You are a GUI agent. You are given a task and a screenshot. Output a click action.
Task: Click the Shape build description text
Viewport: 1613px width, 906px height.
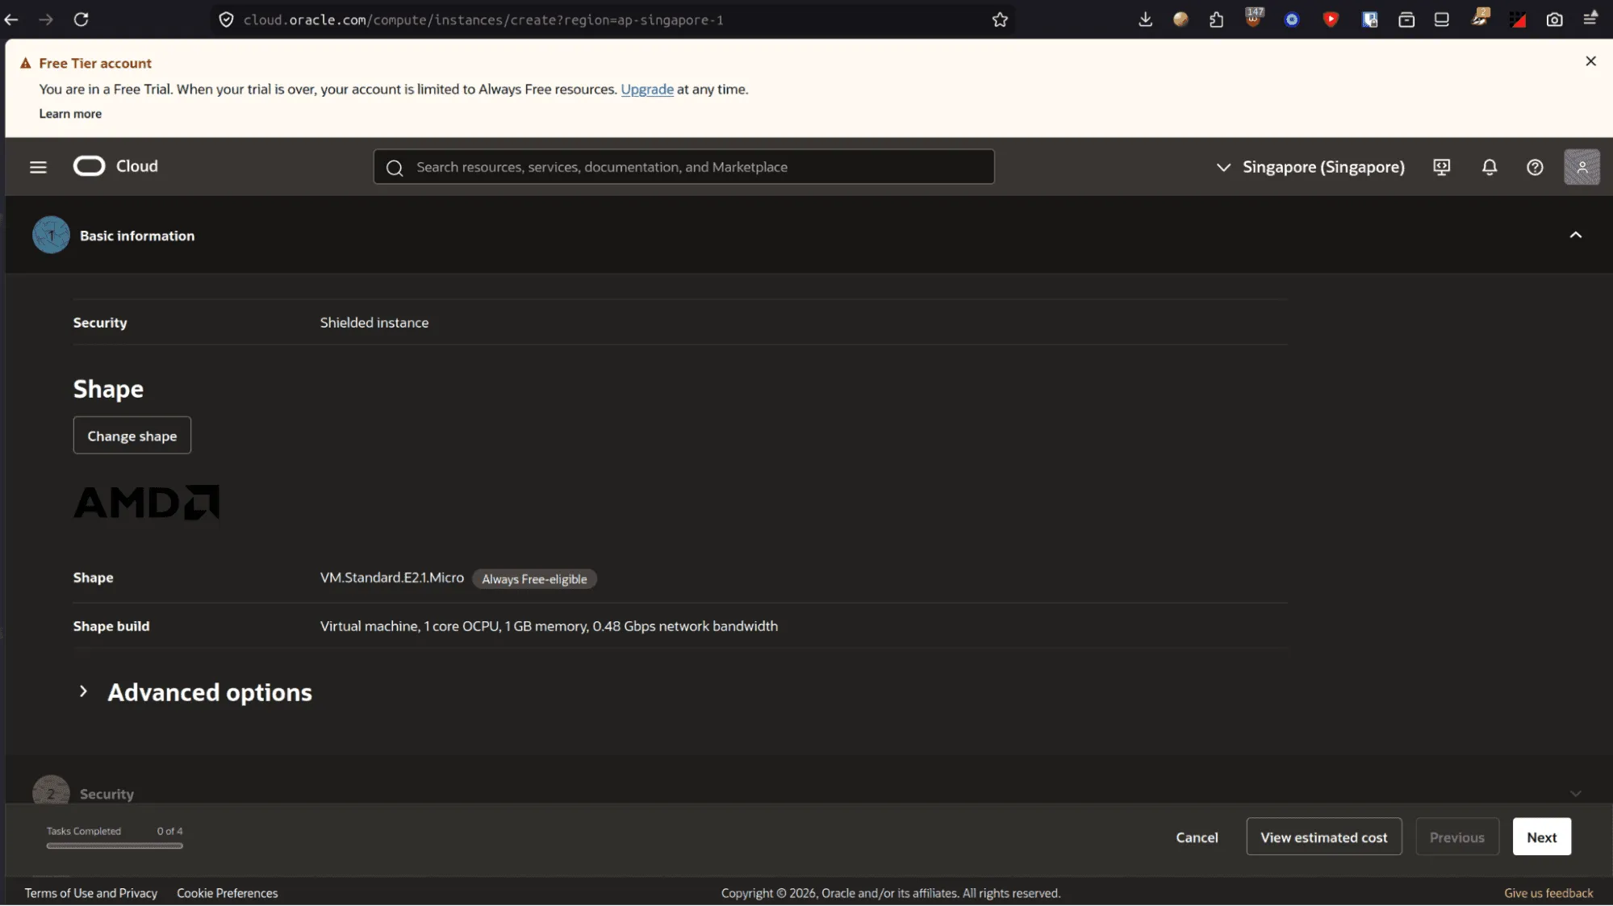tap(549, 626)
